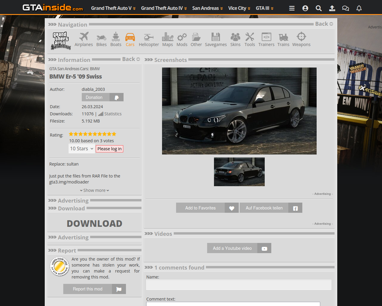382x306 pixels.
Task: Open the user account icon
Action: (x=305, y=8)
